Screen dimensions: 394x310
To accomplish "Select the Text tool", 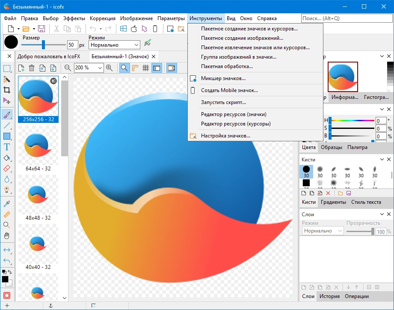I will 7,147.
